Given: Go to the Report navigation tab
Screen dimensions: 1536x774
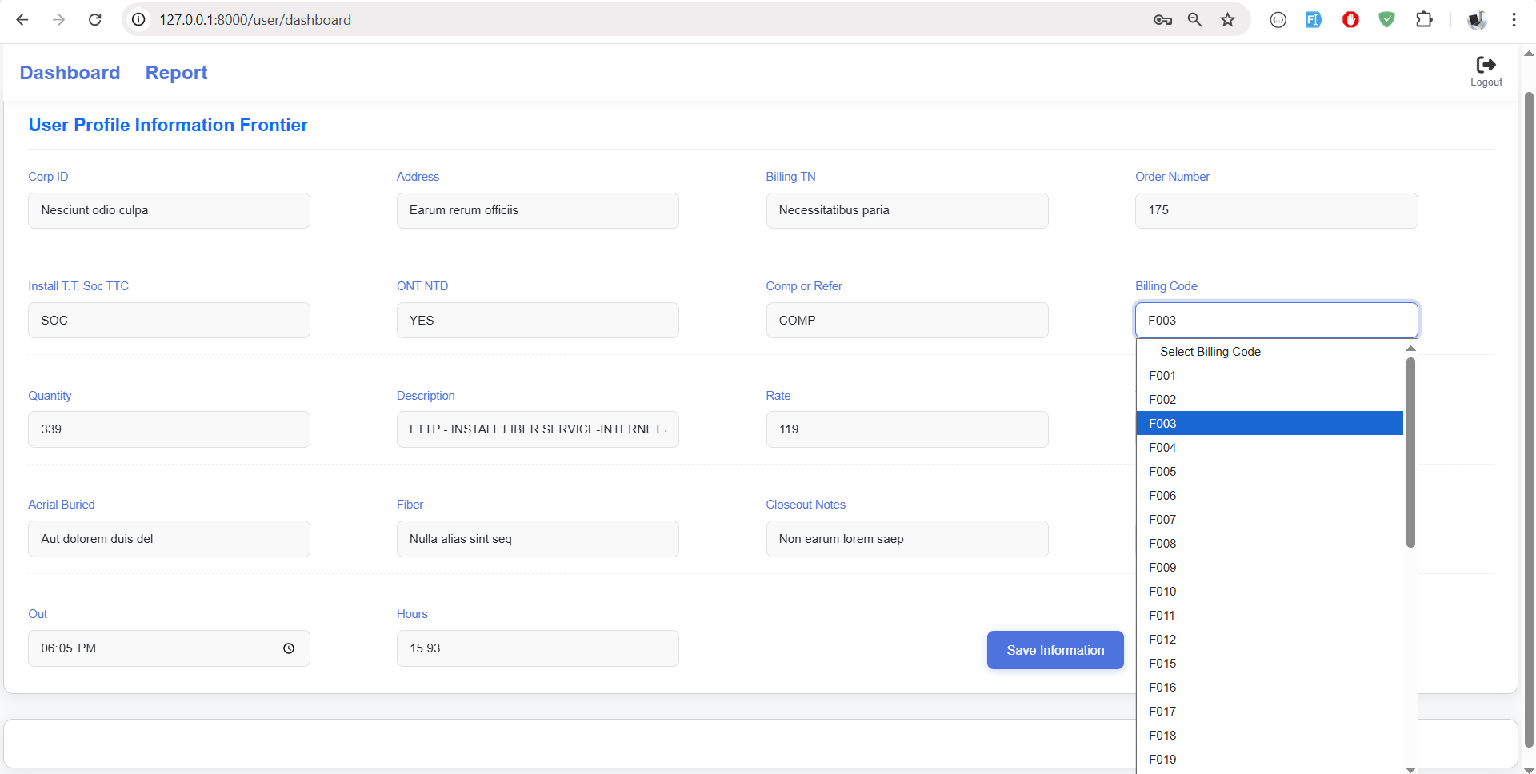Looking at the screenshot, I should [176, 73].
